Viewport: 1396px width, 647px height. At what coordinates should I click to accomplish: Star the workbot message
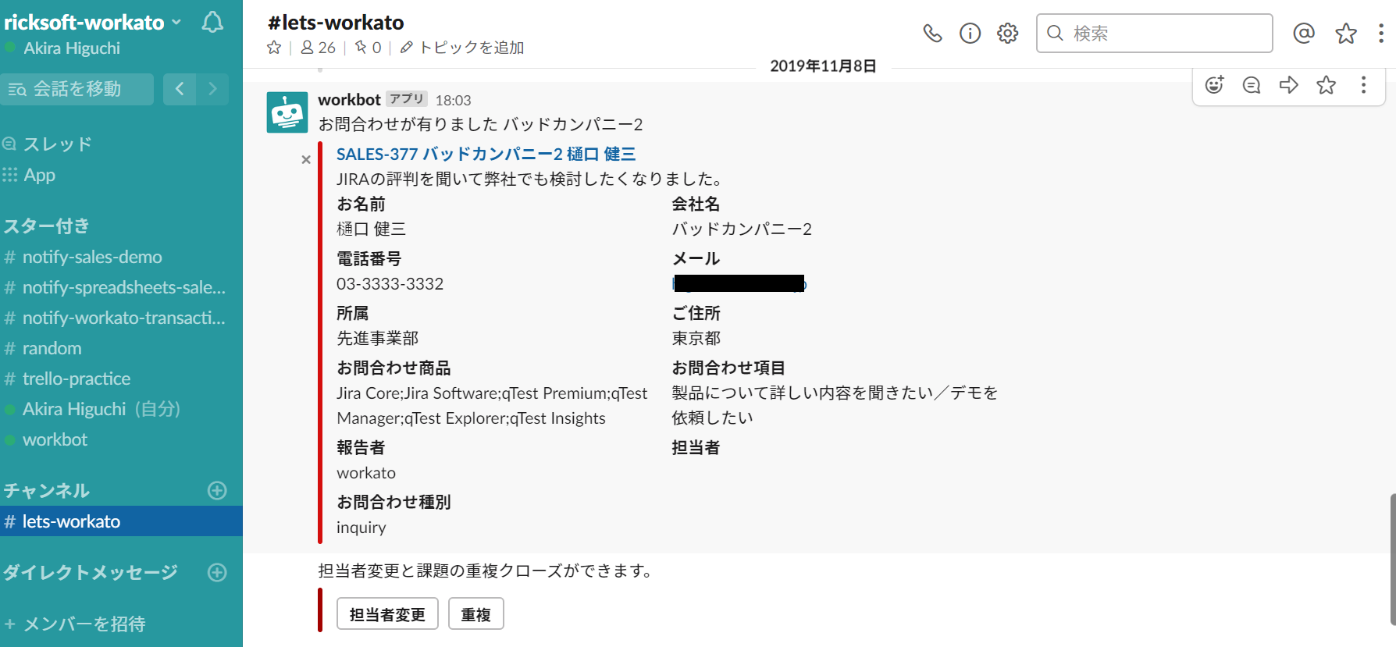[1327, 85]
